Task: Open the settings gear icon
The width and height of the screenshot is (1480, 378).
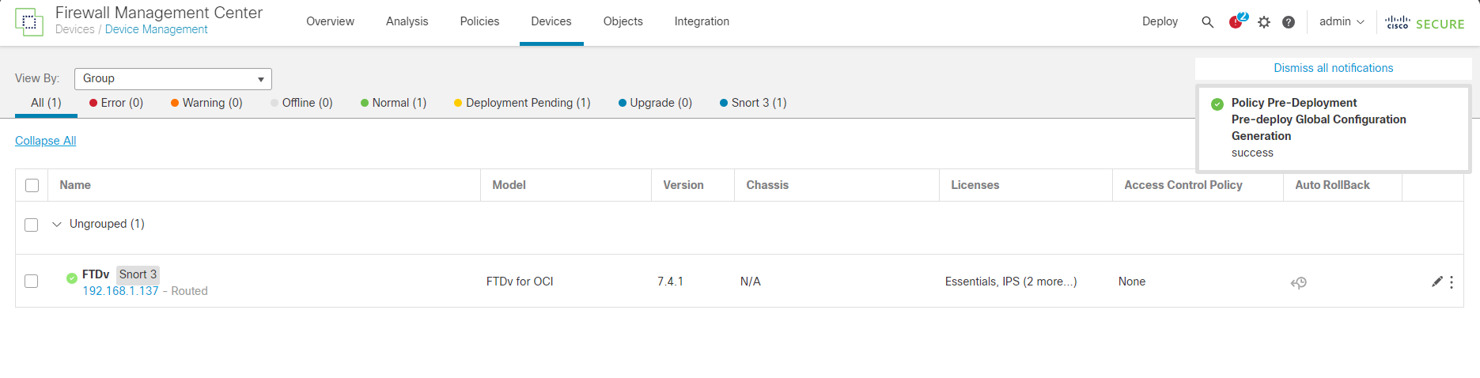Action: click(x=1264, y=22)
